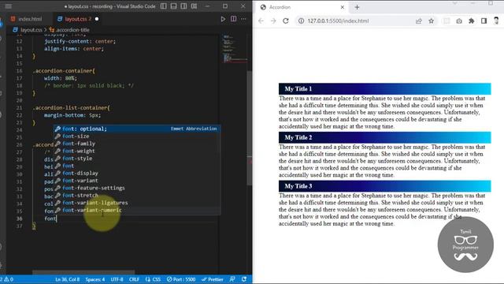This screenshot has height=284, width=504.
Task: Toggle primary sidebar layout icon in title bar
Action: [164, 6]
